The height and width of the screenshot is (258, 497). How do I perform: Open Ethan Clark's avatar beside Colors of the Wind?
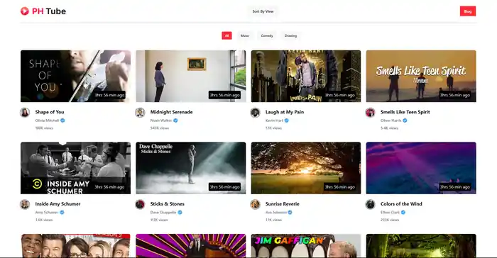click(370, 204)
